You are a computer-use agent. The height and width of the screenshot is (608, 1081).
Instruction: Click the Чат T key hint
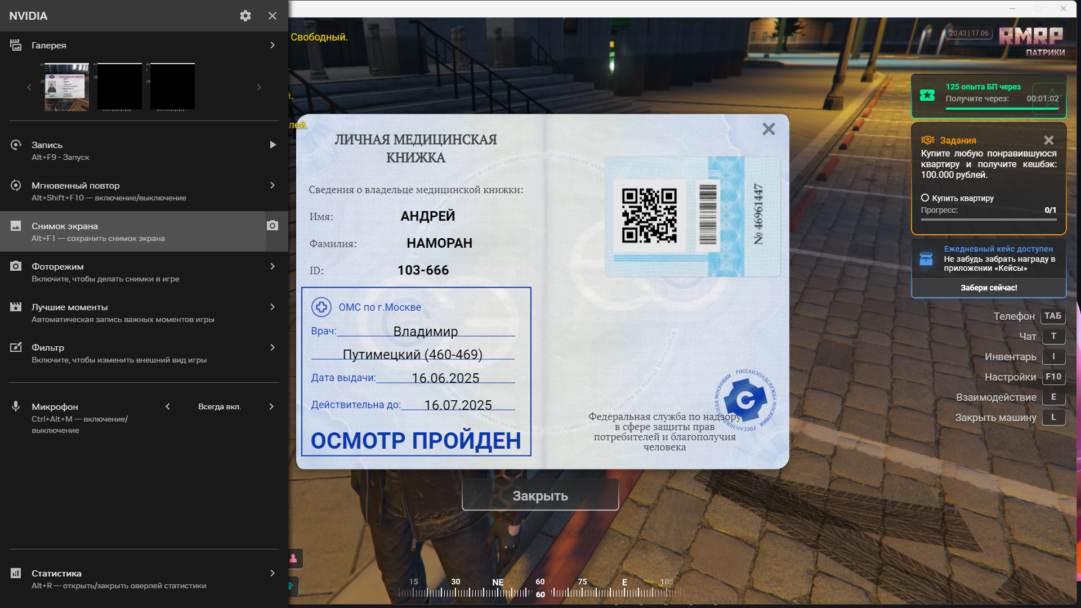[1053, 336]
